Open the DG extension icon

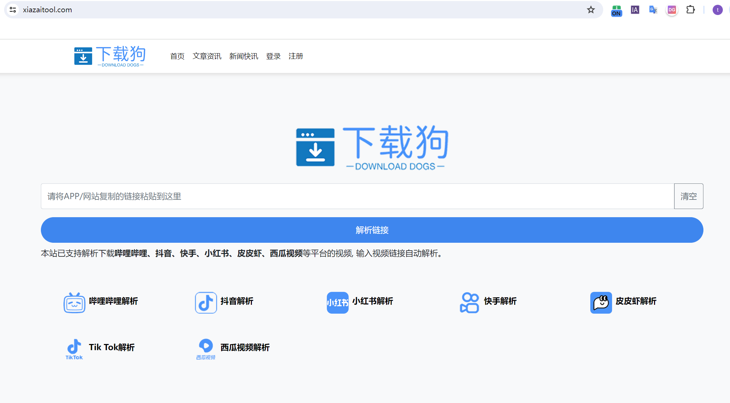point(672,10)
